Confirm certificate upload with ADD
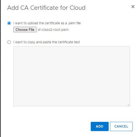The width and height of the screenshot is (139, 137). click(x=100, y=126)
